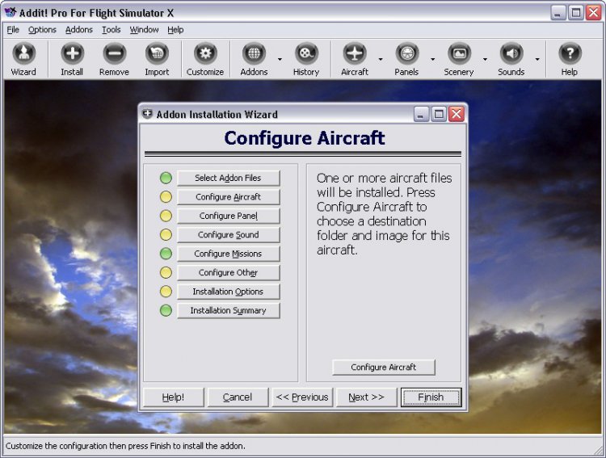Viewport: 606px width, 458px height.
Task: Open the Scenery toolbar icon
Action: (x=459, y=53)
